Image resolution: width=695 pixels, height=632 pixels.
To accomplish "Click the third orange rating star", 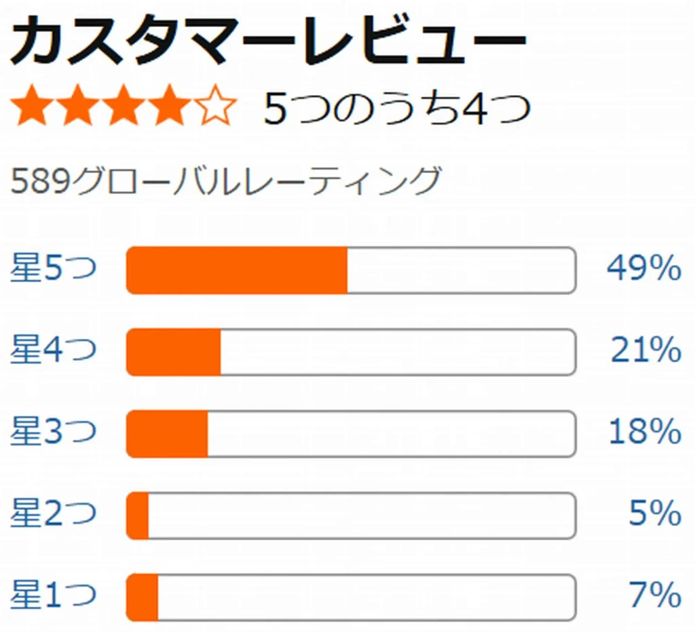I will (x=124, y=105).
